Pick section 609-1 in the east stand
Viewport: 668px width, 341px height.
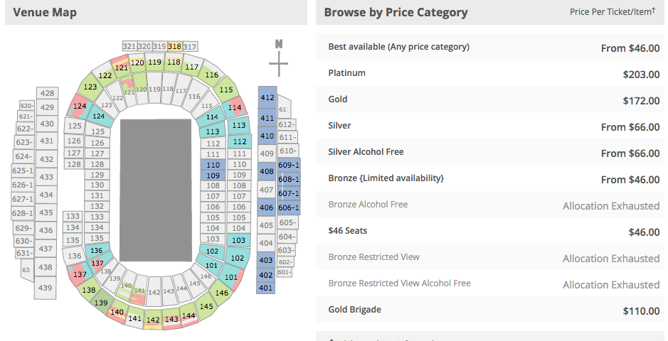point(288,165)
